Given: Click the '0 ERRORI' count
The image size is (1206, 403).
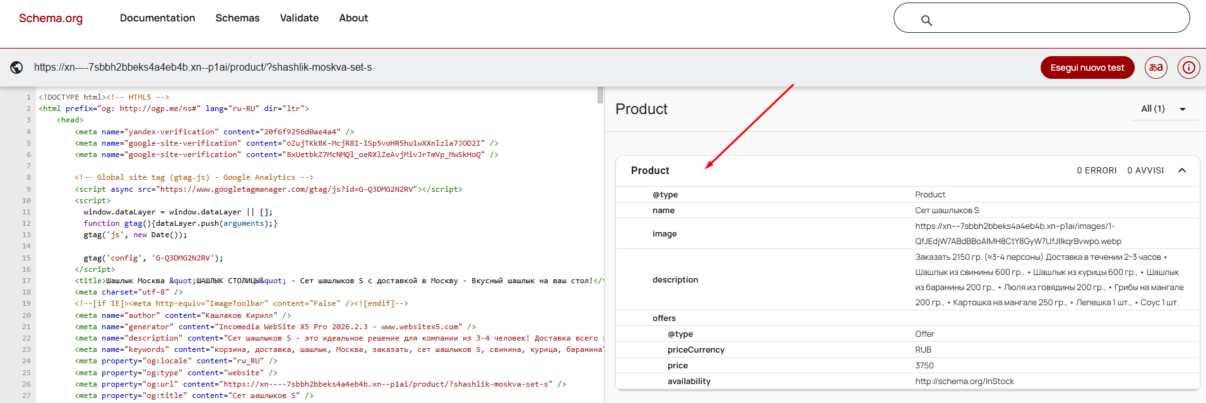Looking at the screenshot, I should (1097, 170).
